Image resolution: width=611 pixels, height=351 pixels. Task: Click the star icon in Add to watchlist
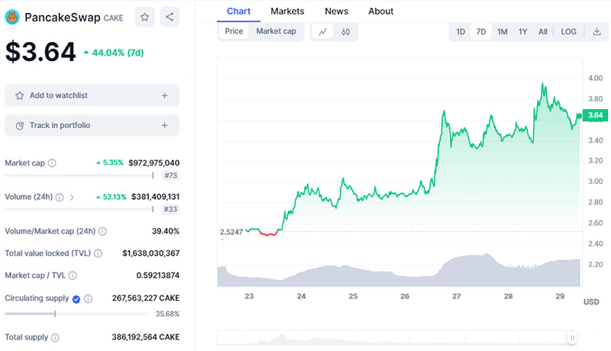point(20,95)
